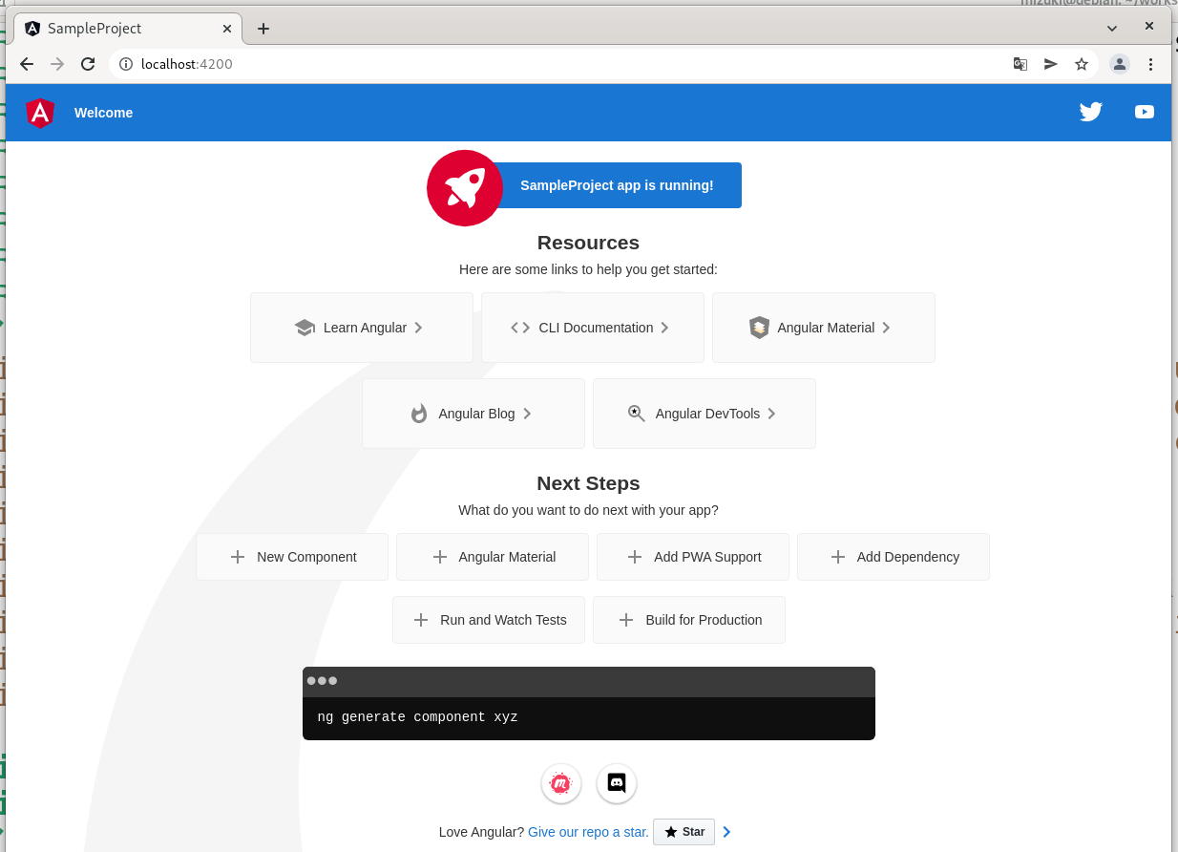
Task: Open a new browser tab with the plus button
Action: pos(263,29)
